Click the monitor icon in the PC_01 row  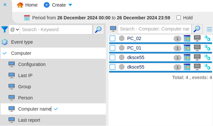197,48
